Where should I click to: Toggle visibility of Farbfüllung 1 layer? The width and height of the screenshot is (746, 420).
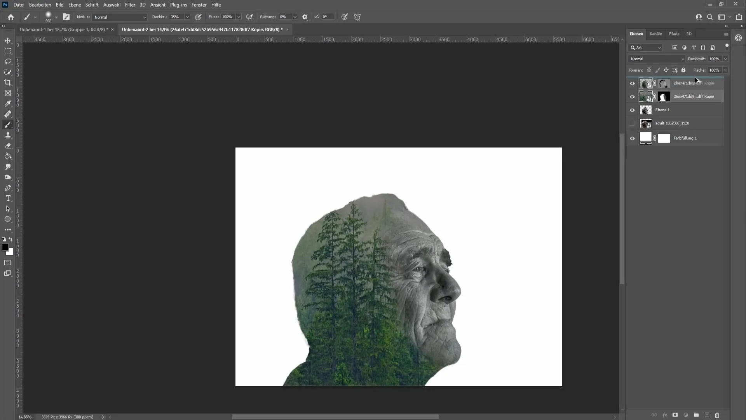632,138
